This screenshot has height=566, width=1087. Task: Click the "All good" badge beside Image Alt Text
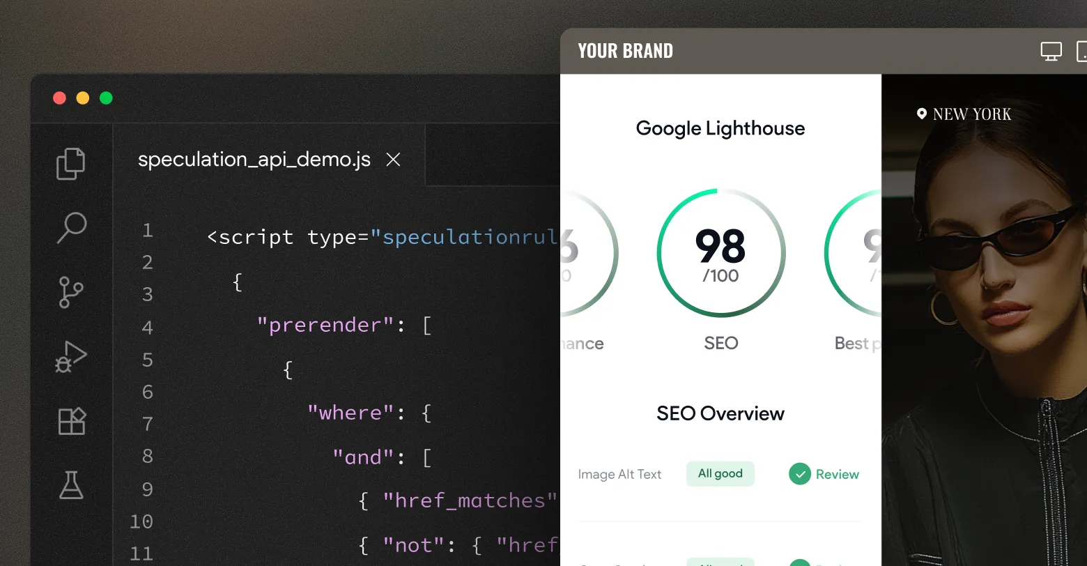tap(720, 473)
